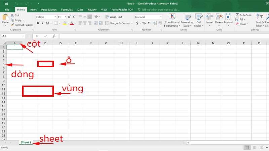Toggle Bold formatting
The height and width of the screenshot is (151, 269).
tap(38, 23)
